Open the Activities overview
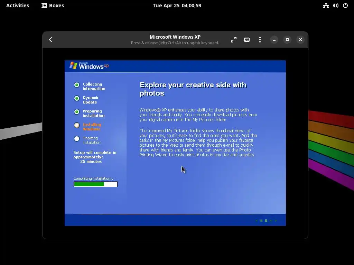The height and width of the screenshot is (265, 354). [18, 6]
